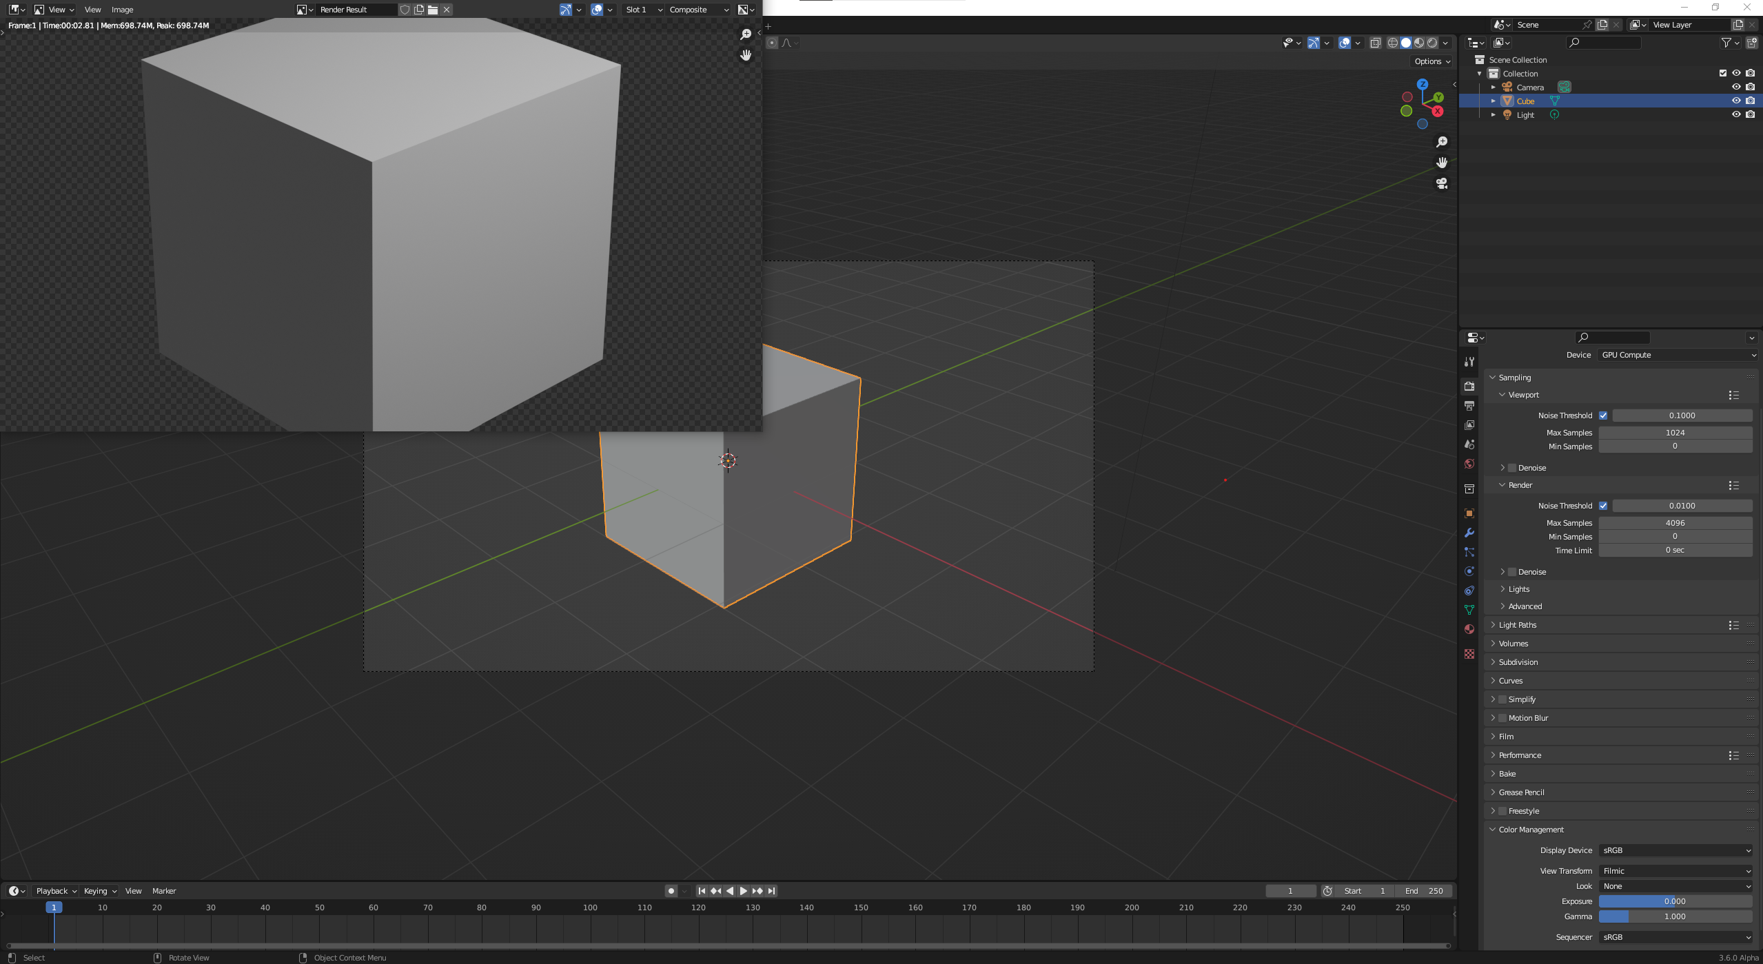
Task: Adjust the Gamma slider
Action: [1675, 916]
